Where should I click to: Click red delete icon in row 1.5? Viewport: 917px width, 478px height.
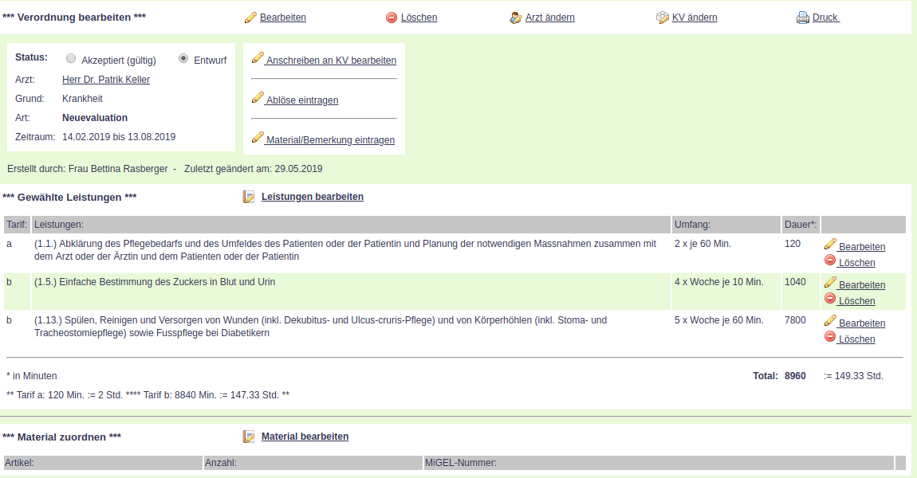pos(830,299)
